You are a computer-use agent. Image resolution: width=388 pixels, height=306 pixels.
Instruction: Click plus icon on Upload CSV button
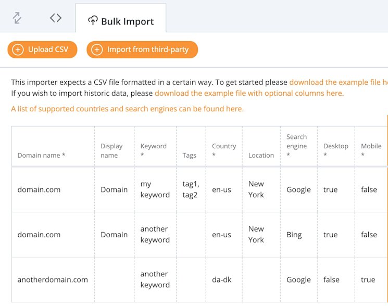pos(18,50)
